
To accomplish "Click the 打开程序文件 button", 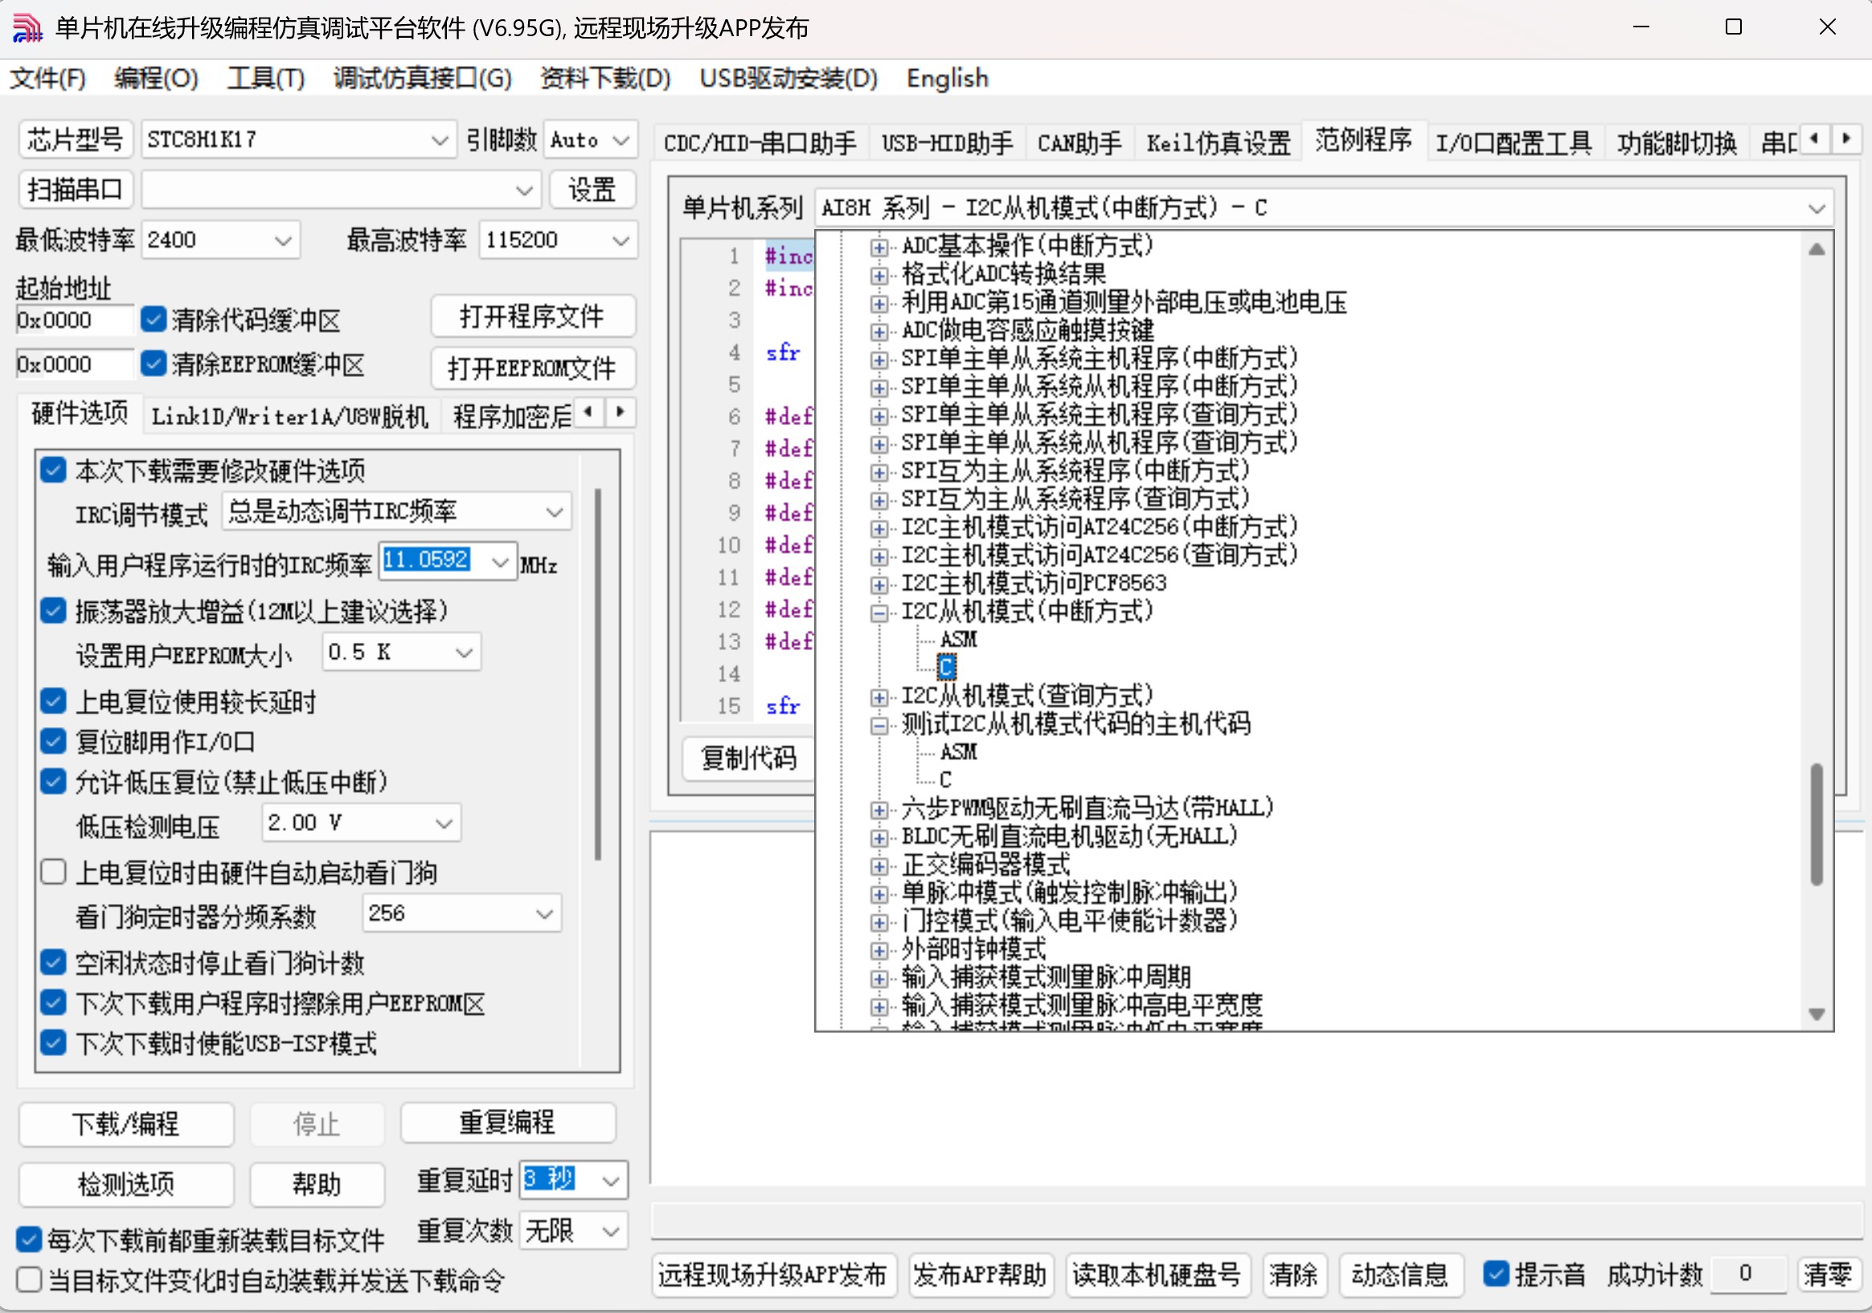I will 532,317.
